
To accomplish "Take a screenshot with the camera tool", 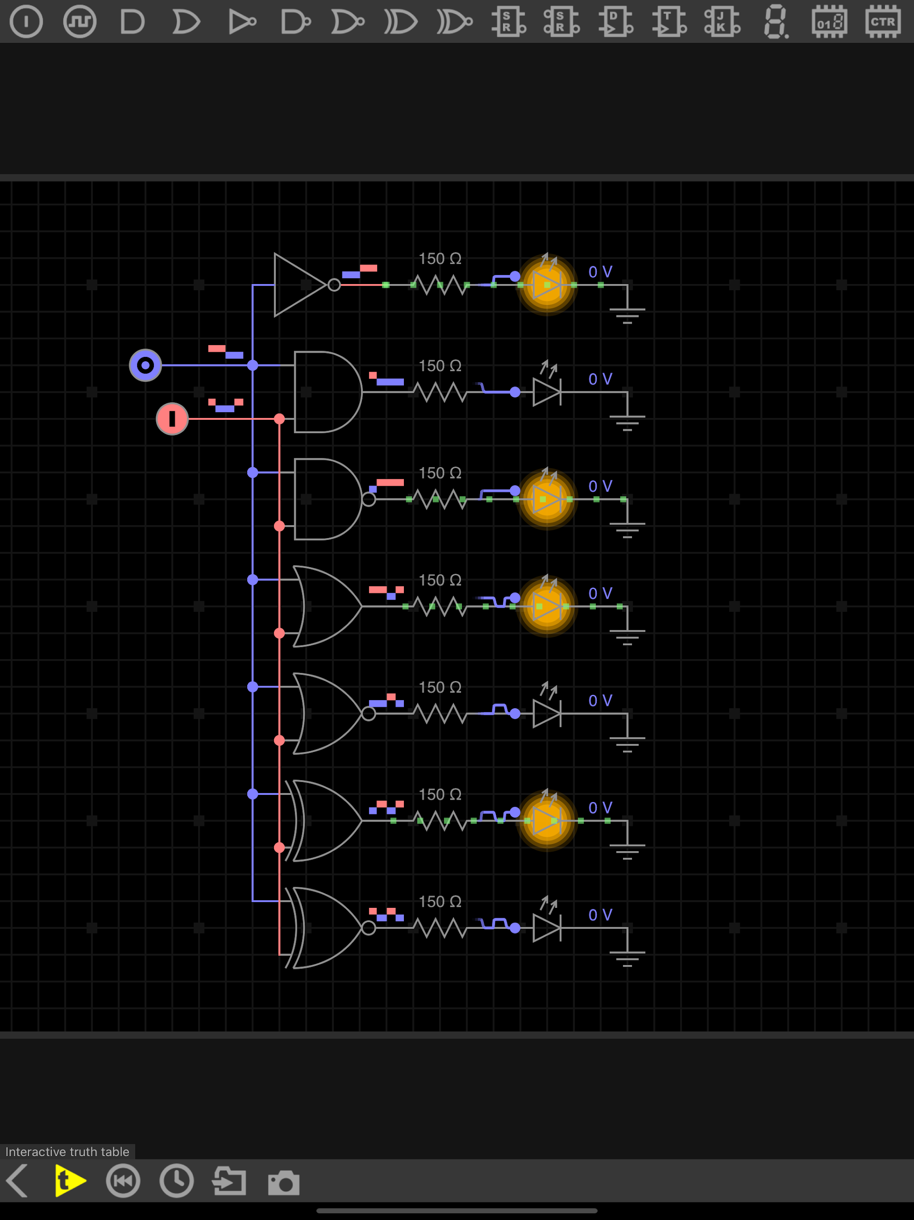I will (x=283, y=1181).
